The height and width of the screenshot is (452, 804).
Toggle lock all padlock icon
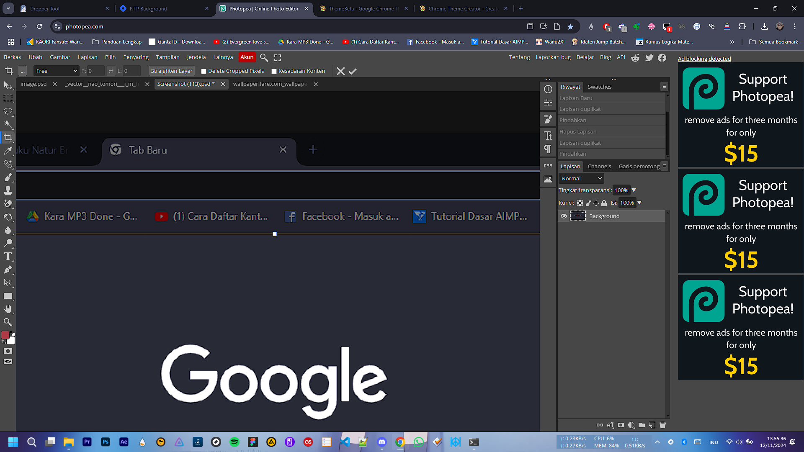click(x=604, y=203)
